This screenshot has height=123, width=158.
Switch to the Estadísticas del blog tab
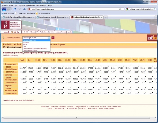51,17
